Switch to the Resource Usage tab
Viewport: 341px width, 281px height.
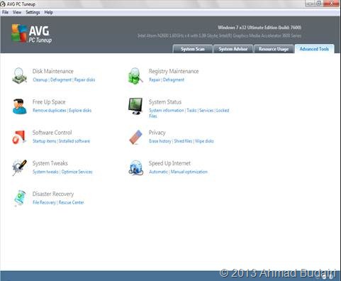tap(274, 49)
